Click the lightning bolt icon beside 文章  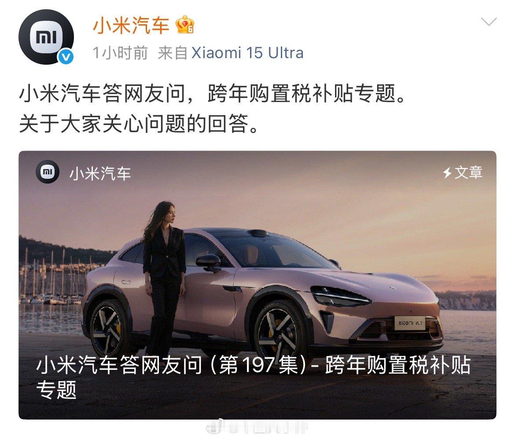click(x=447, y=173)
